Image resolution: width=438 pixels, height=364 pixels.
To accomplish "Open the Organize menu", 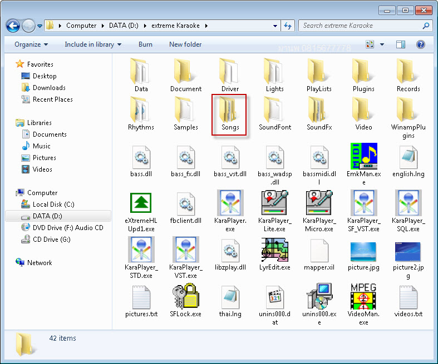I will [31, 44].
